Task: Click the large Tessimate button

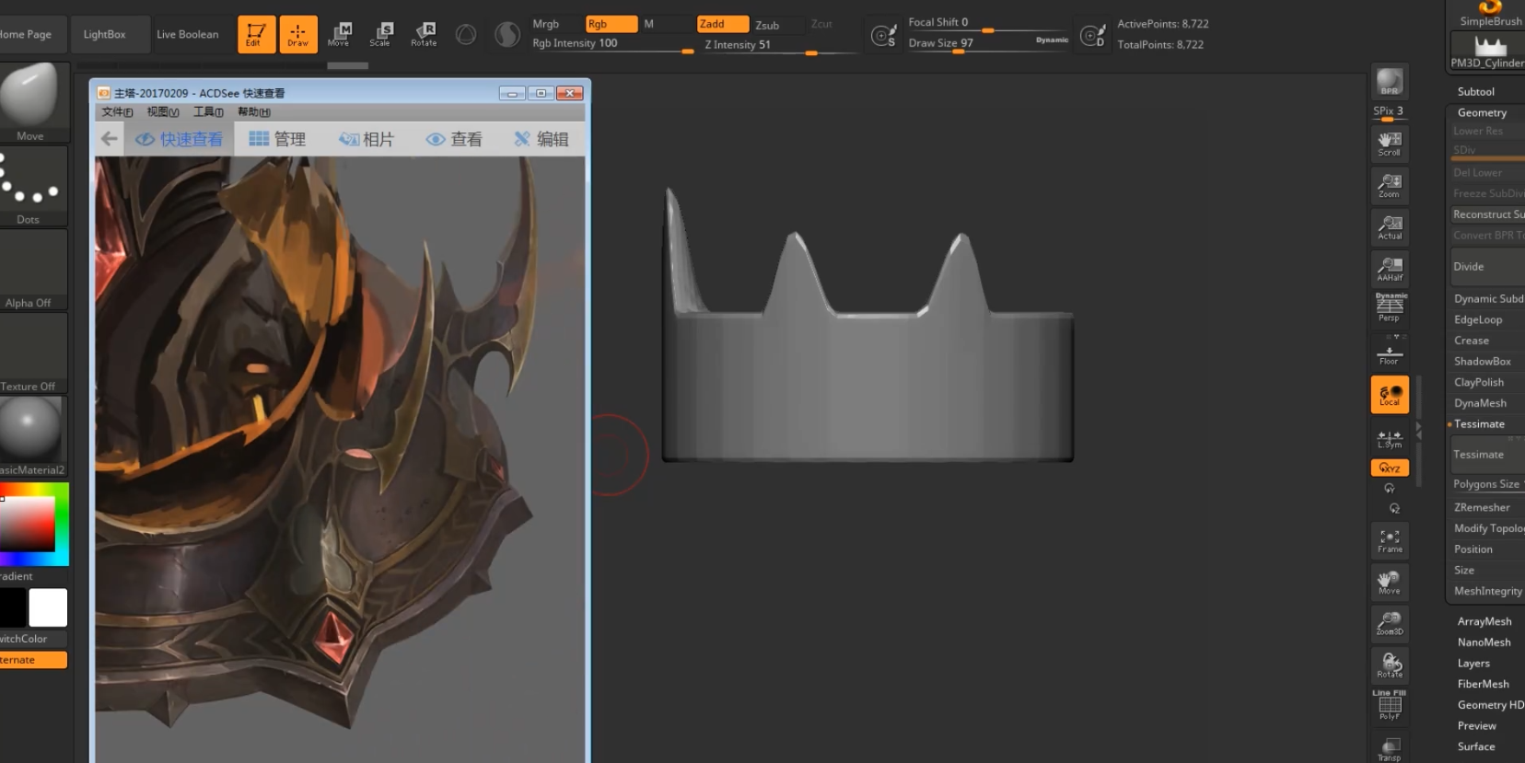Action: pyautogui.click(x=1487, y=455)
